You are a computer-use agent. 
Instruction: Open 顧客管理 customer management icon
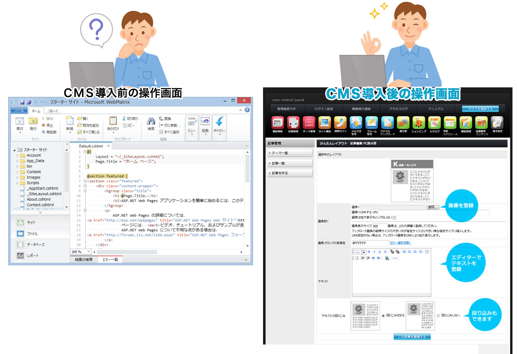point(466,123)
